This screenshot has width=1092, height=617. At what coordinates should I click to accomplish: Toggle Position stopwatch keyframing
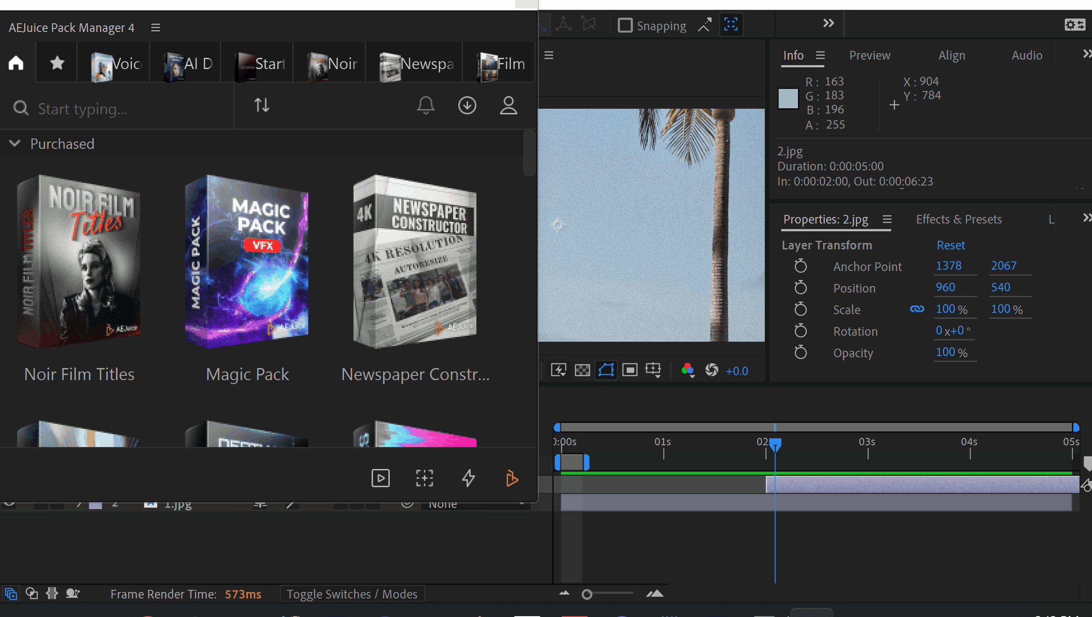click(801, 288)
